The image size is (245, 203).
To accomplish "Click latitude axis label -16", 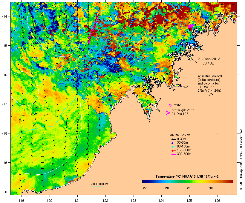I will (4, 75).
